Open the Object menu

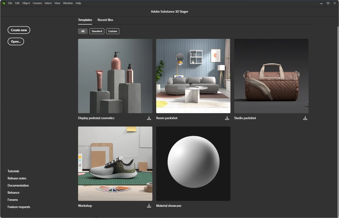26,3
